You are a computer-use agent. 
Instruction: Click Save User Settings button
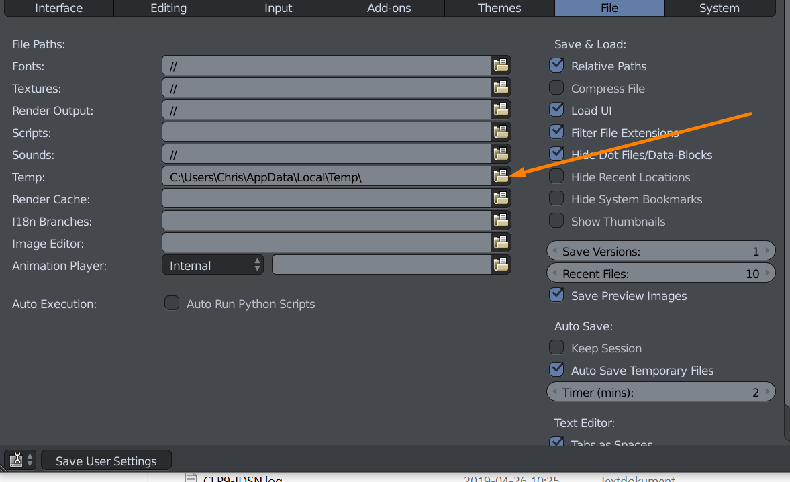(106, 461)
